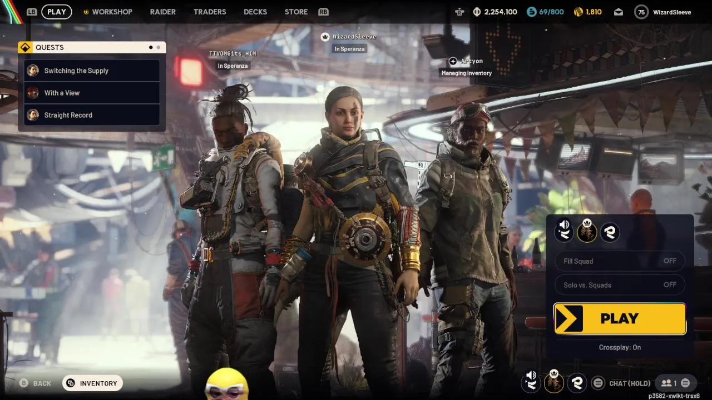Click the third squad icon in bottom bar

pyautogui.click(x=577, y=382)
